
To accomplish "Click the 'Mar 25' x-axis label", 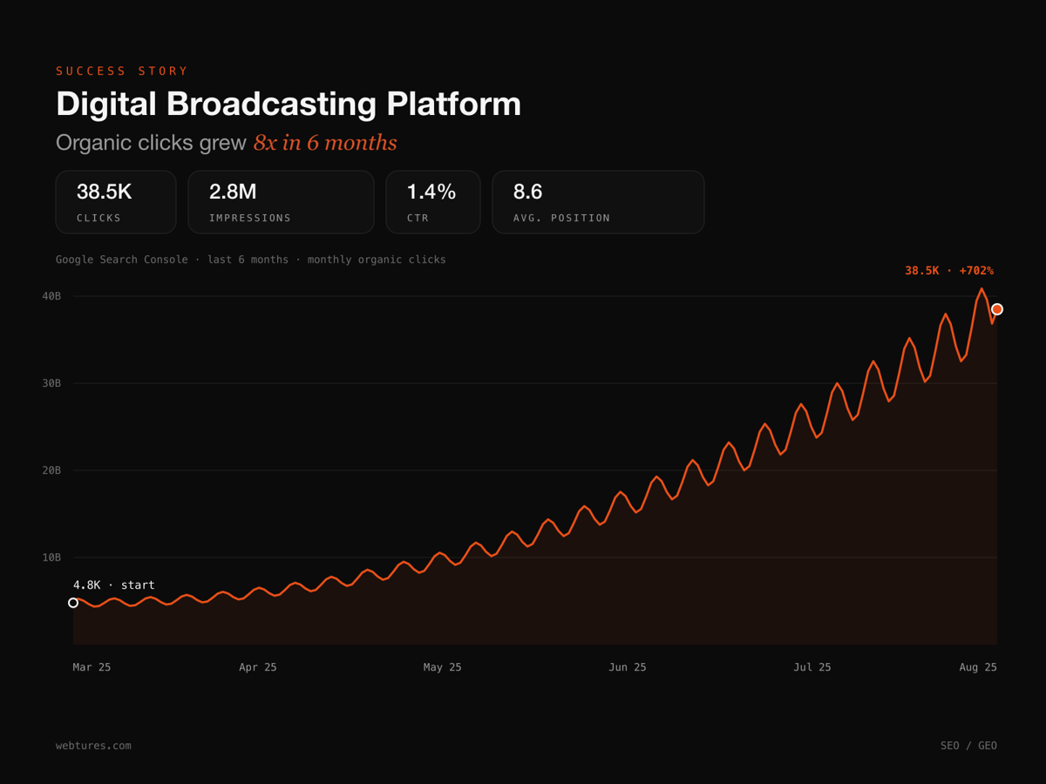I will pyautogui.click(x=92, y=667).
